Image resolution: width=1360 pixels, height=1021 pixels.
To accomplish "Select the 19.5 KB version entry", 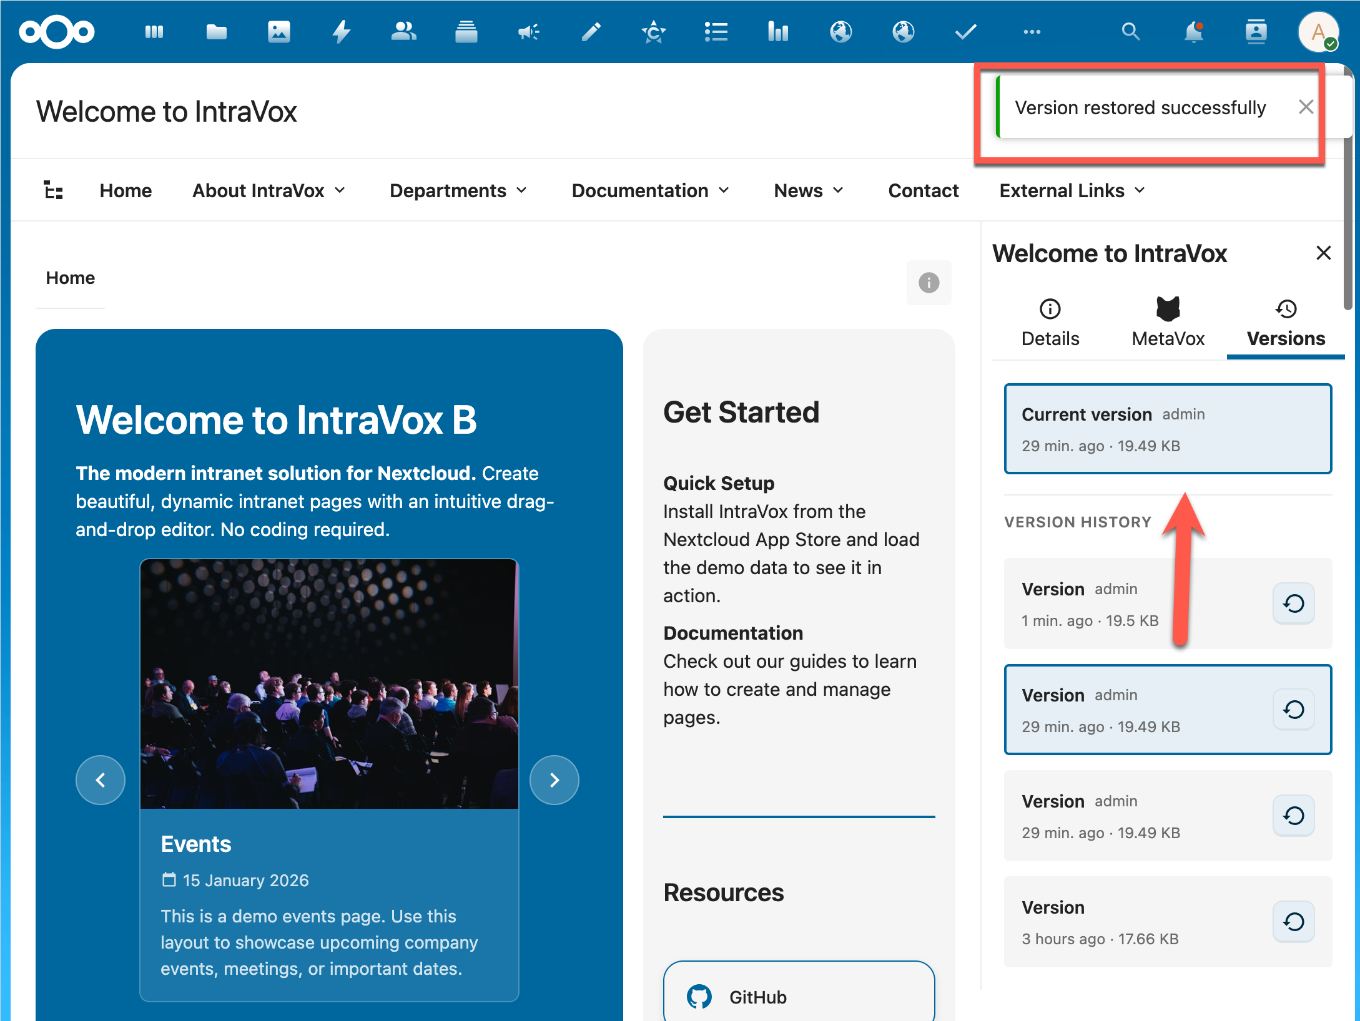I will click(x=1168, y=603).
